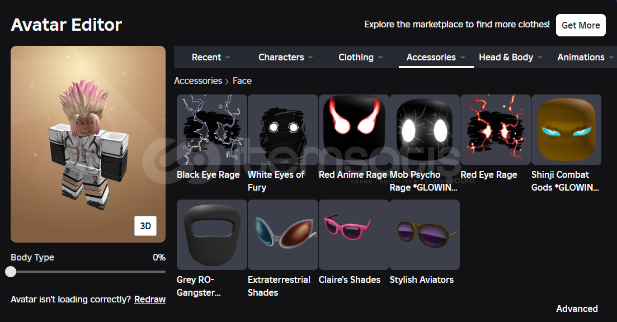The image size is (617, 322).
Task: Click the Body Type slider handle
Action: pos(11,272)
